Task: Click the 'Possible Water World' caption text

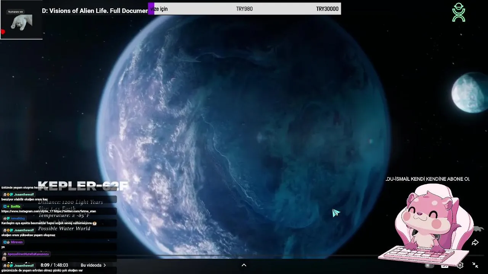Action: [x=64, y=228]
